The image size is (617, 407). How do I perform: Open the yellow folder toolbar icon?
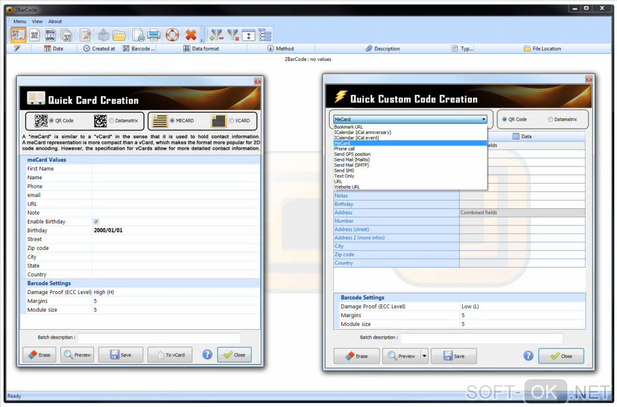(x=119, y=36)
